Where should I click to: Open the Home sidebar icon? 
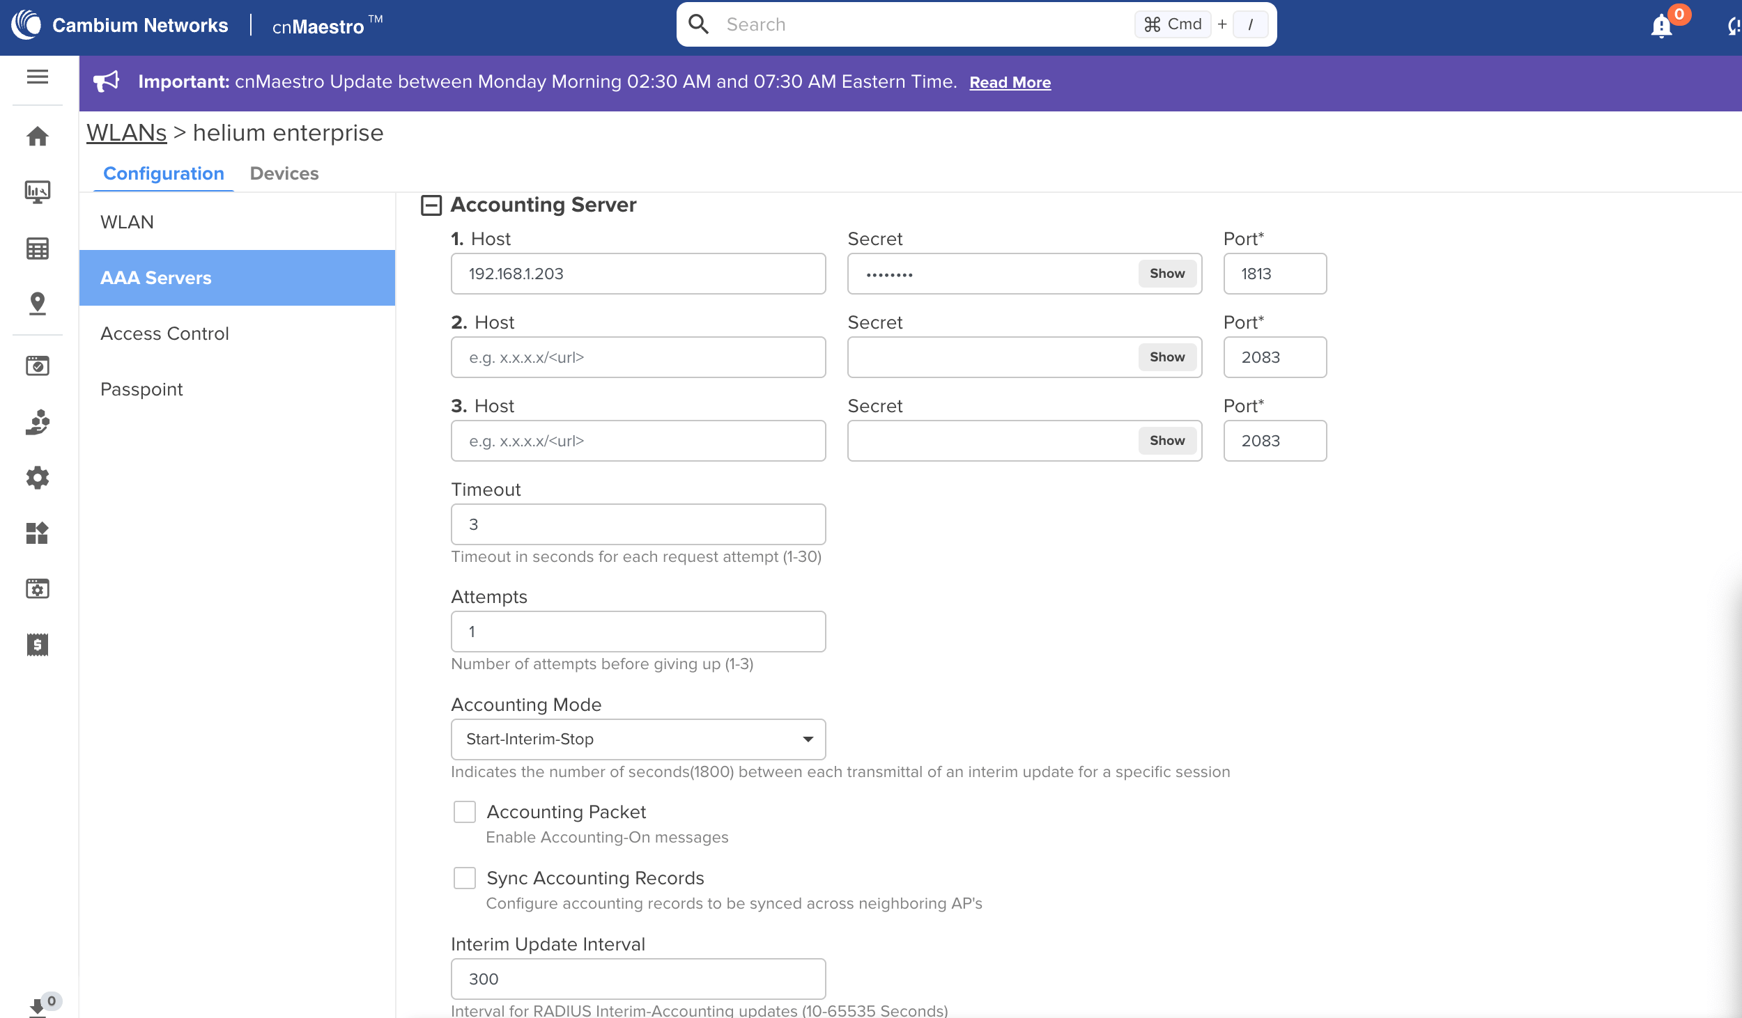[38, 136]
